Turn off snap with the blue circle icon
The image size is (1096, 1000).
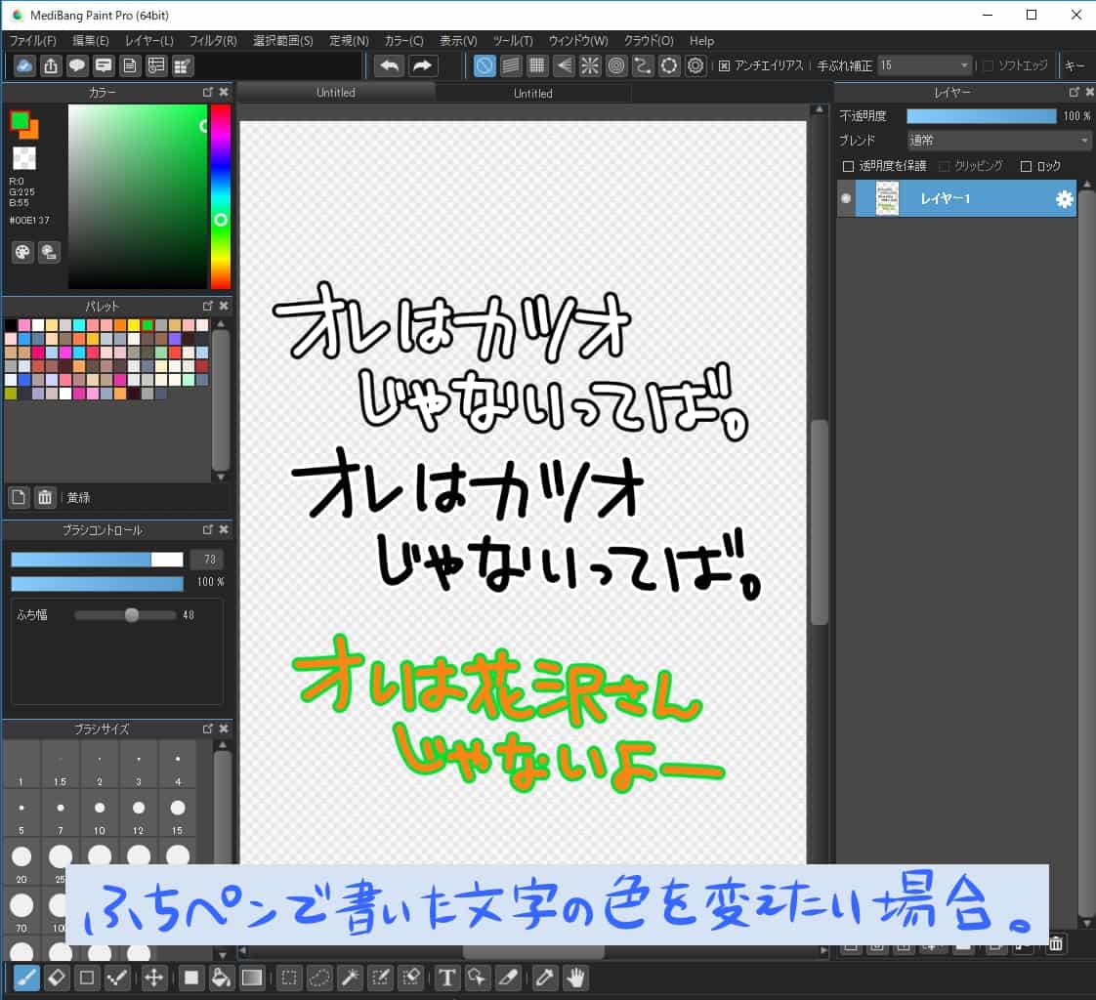click(485, 65)
